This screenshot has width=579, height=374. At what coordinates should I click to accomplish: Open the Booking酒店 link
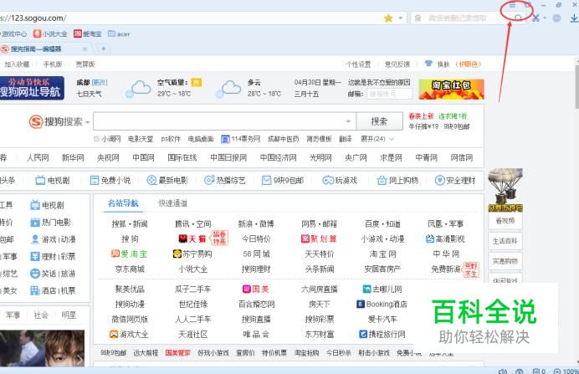382,304
